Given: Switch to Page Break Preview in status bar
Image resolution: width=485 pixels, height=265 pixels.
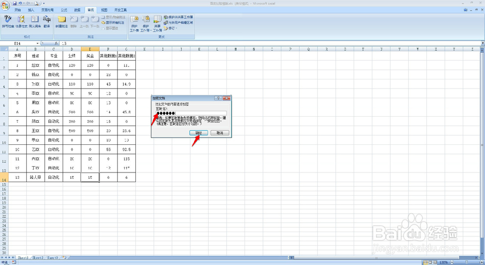Looking at the screenshot, I should (435, 262).
